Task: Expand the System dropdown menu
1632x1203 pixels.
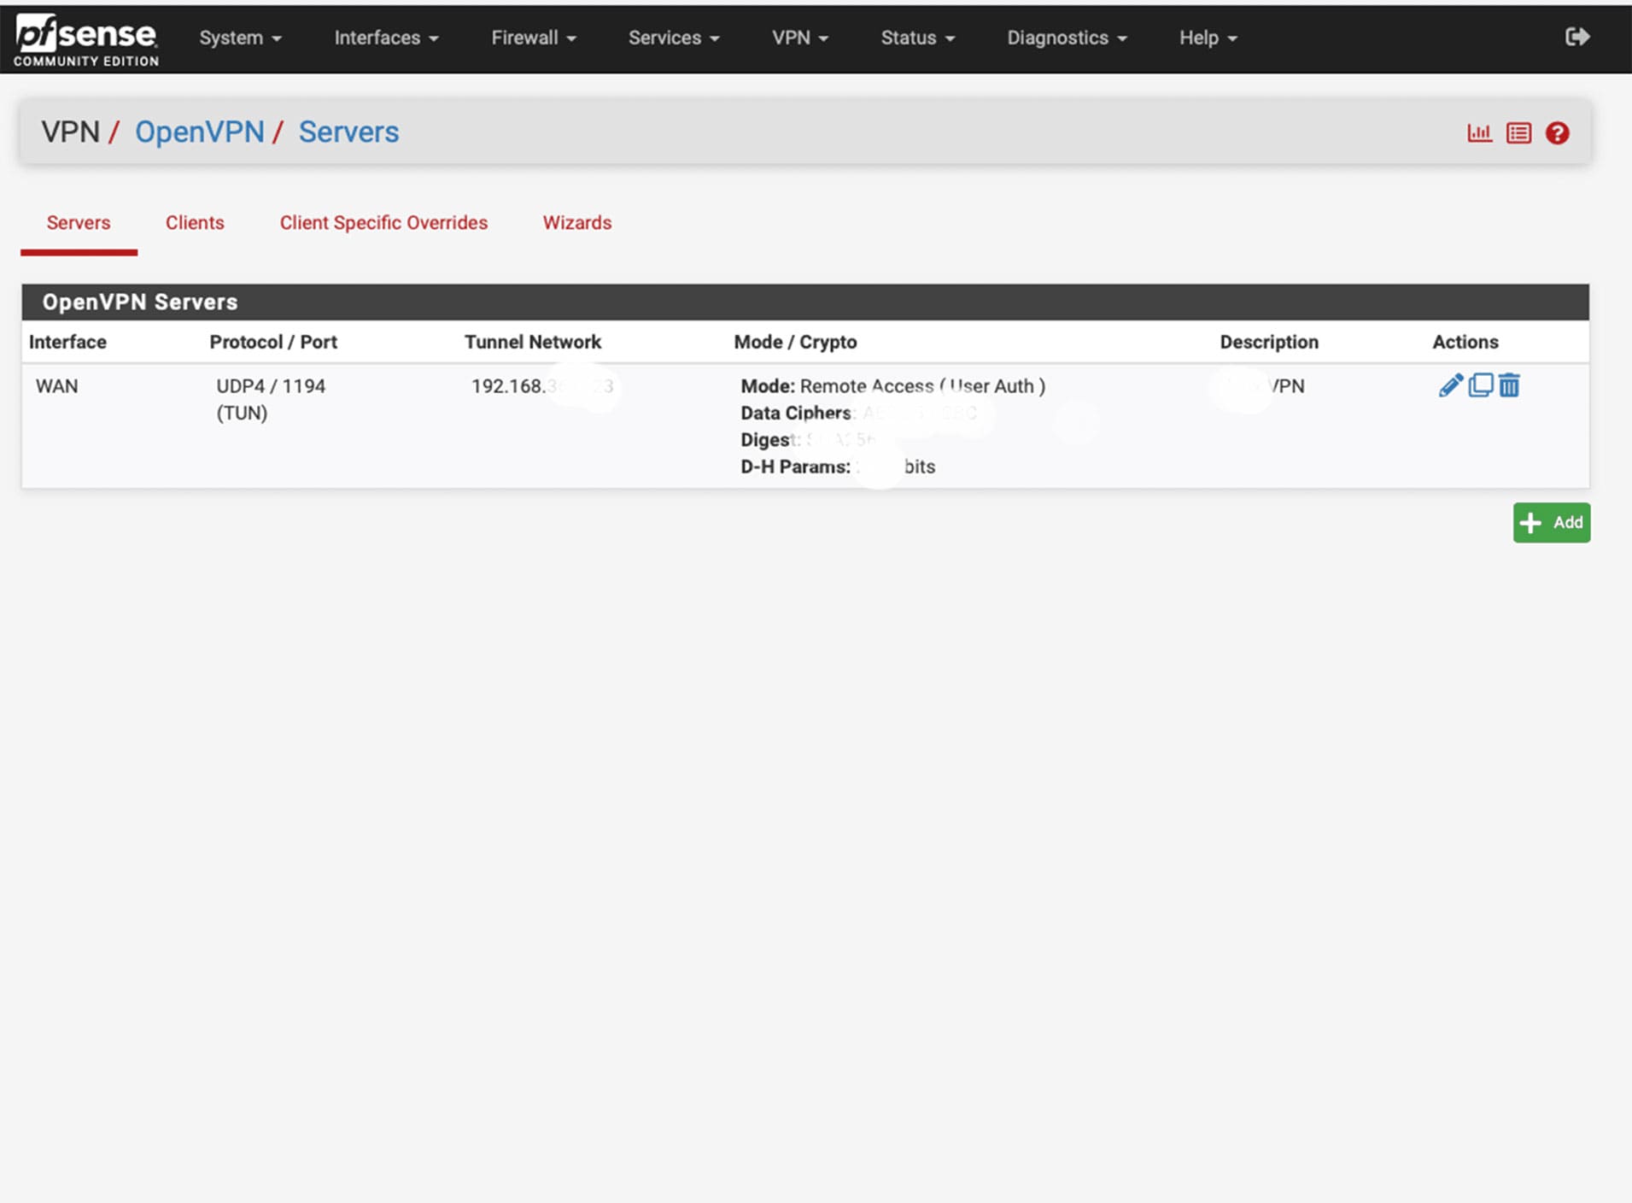Action: tap(240, 38)
